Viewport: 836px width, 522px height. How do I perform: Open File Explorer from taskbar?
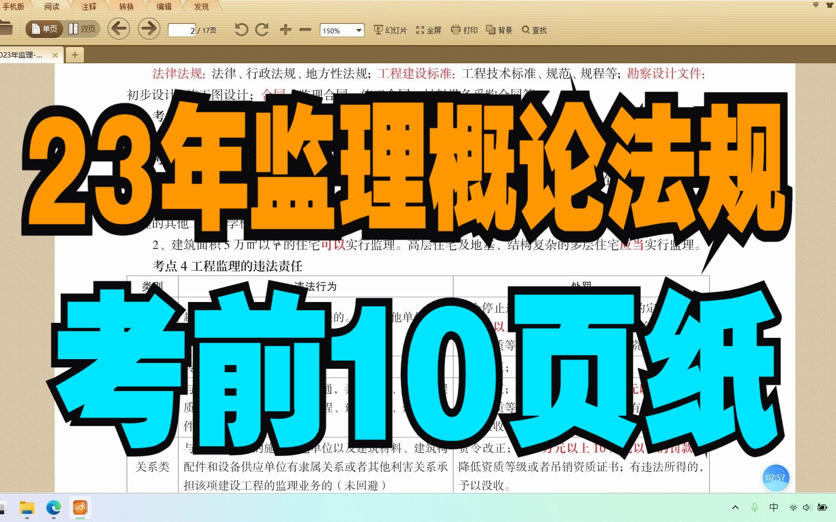(x=27, y=507)
